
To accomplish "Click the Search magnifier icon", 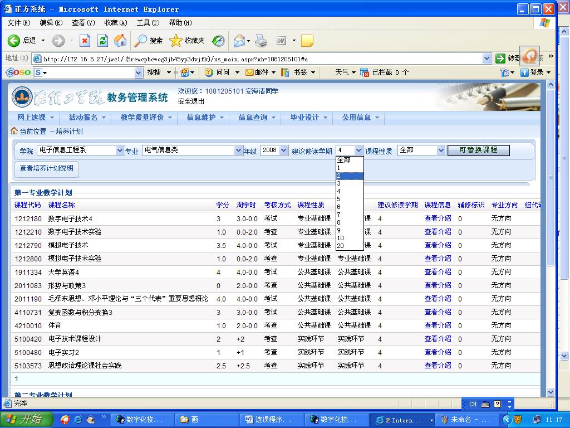I will (x=141, y=40).
